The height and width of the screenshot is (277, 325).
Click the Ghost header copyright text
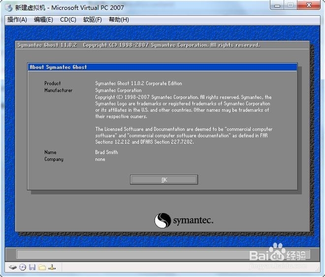click(171, 45)
